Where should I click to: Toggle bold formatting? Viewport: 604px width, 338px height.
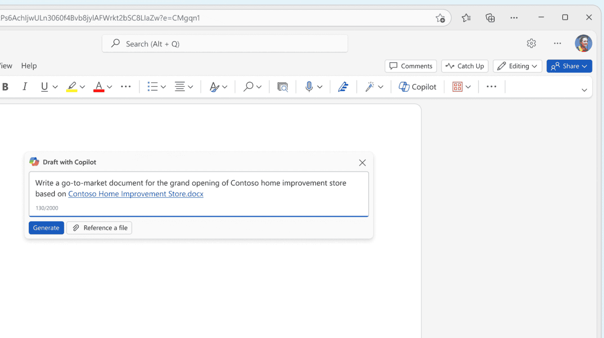pos(5,86)
